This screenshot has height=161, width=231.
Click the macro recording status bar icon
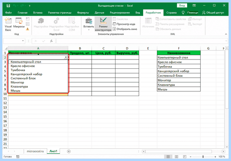(x=18, y=157)
